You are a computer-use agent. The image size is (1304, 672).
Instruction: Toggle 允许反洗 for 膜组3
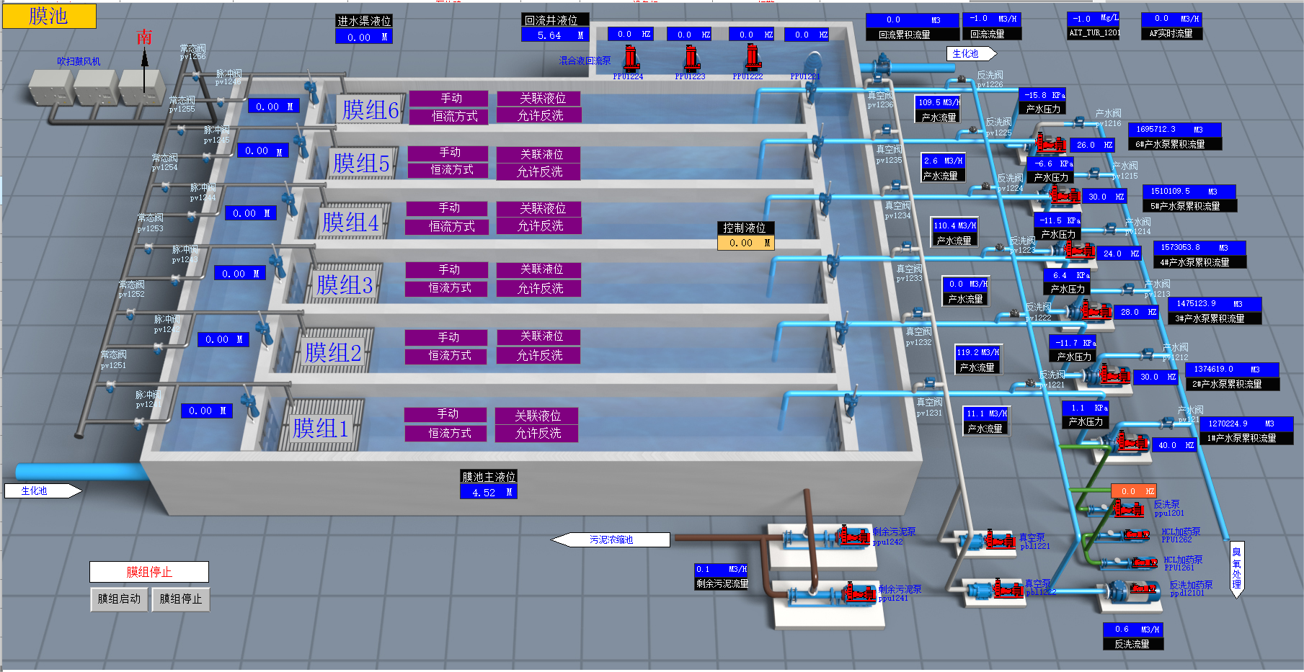[539, 288]
